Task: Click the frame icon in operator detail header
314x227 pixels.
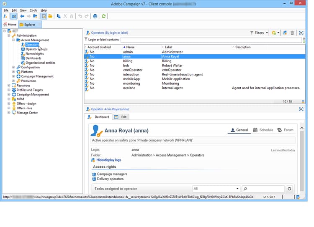Action: click(301, 109)
